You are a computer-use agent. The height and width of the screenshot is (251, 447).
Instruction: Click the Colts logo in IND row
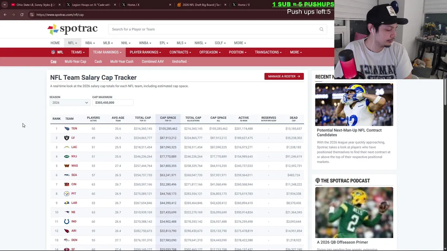(x=67, y=221)
